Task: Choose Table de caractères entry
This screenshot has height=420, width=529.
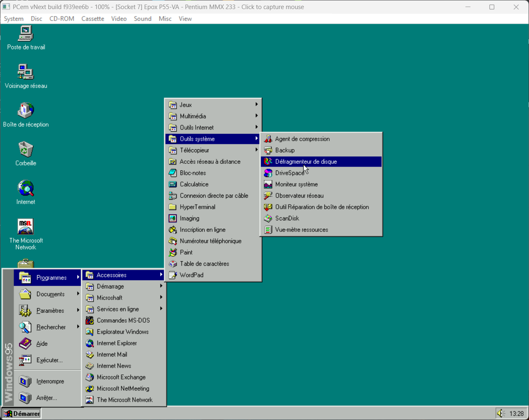Action: [213, 264]
